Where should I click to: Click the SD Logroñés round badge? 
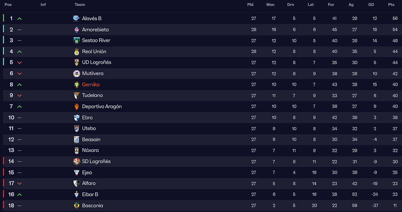76,161
